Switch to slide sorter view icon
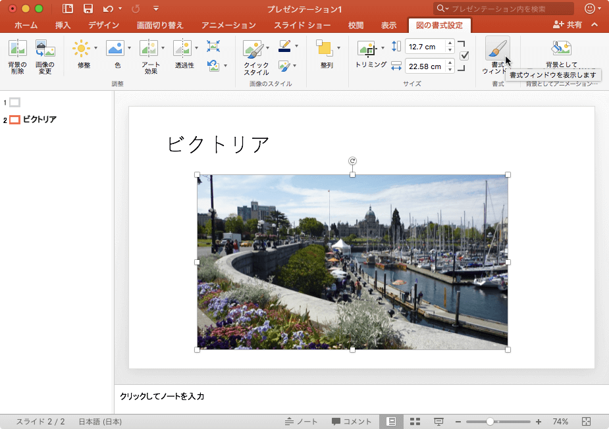Viewport: 609px width, 429px height. click(x=415, y=421)
